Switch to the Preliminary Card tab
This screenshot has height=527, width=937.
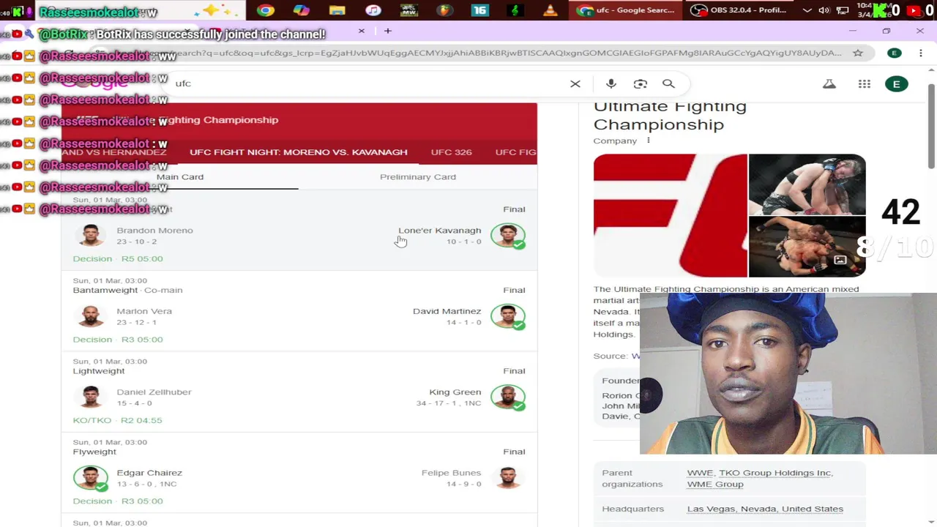[x=418, y=176]
